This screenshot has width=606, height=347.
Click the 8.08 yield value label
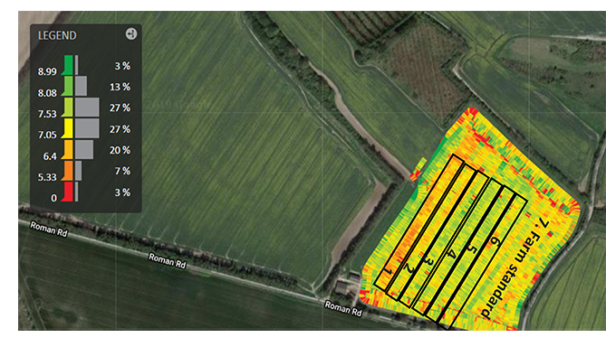(x=47, y=93)
